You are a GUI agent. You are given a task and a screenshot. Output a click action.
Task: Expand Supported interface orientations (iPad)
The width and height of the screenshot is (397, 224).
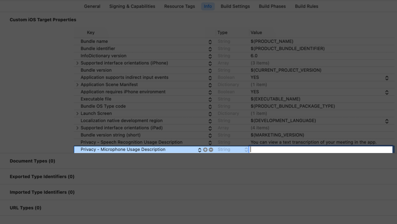(x=77, y=128)
